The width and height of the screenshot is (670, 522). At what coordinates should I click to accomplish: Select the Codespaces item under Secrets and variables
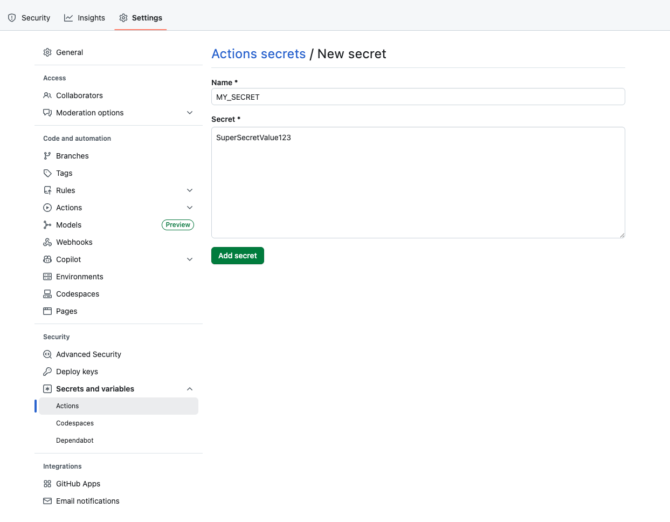(75, 423)
